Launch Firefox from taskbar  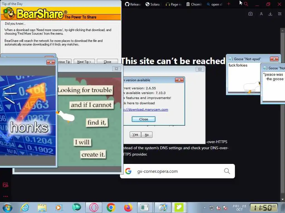pos(128,207)
